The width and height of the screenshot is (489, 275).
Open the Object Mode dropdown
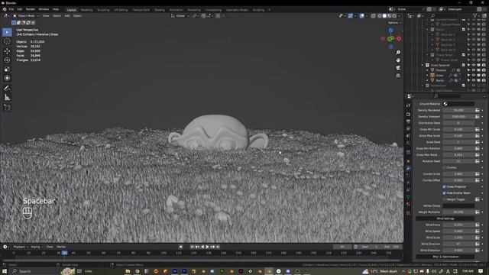pyautogui.click(x=26, y=15)
